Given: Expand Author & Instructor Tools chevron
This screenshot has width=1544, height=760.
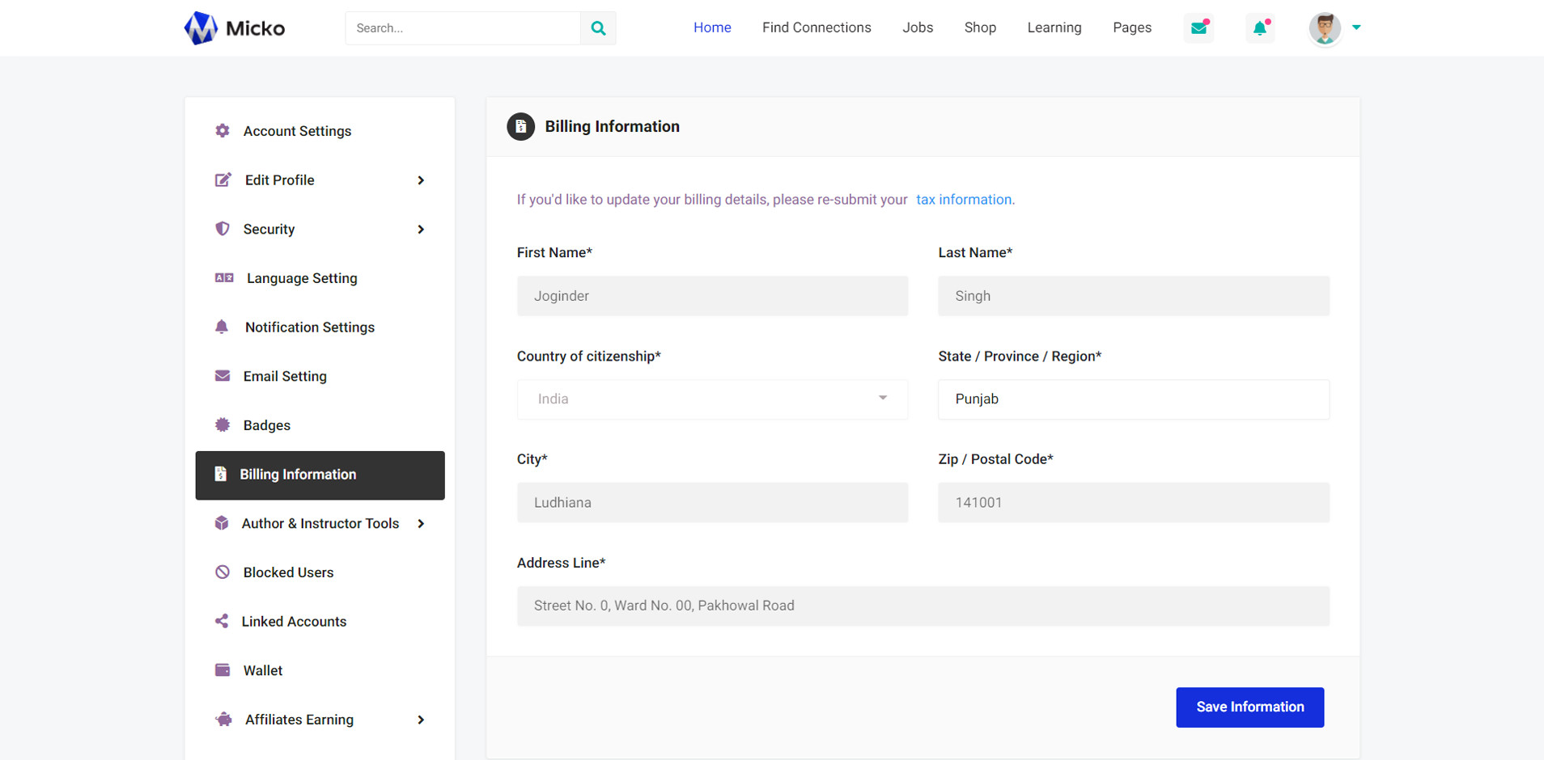Looking at the screenshot, I should [x=421, y=524].
